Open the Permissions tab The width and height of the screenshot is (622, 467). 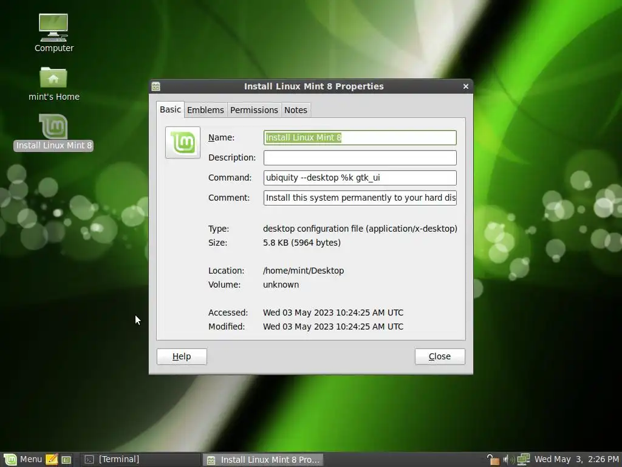click(255, 110)
